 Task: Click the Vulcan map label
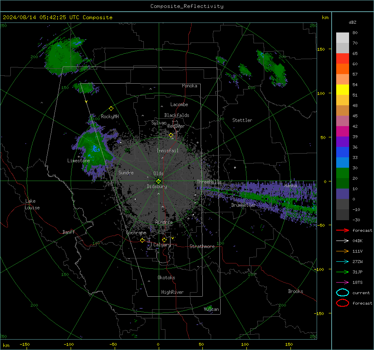(211, 309)
